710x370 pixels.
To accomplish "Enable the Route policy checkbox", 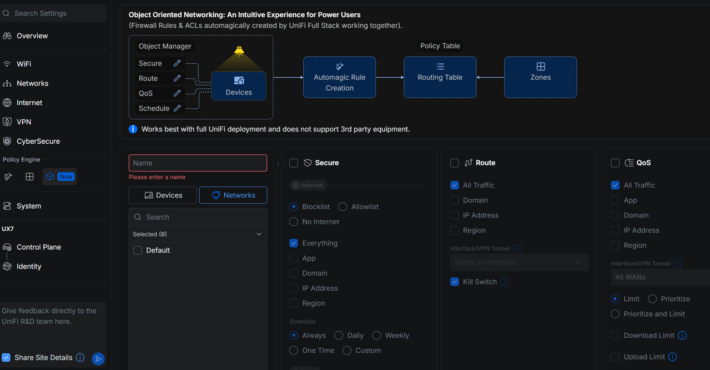I will (455, 163).
